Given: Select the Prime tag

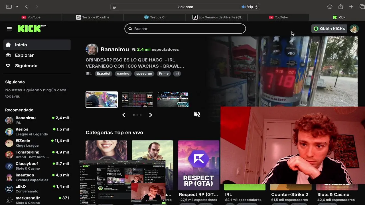Looking at the screenshot, I should 164,73.
